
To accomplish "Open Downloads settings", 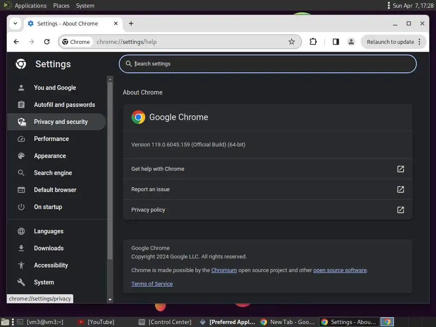I will click(57, 248).
